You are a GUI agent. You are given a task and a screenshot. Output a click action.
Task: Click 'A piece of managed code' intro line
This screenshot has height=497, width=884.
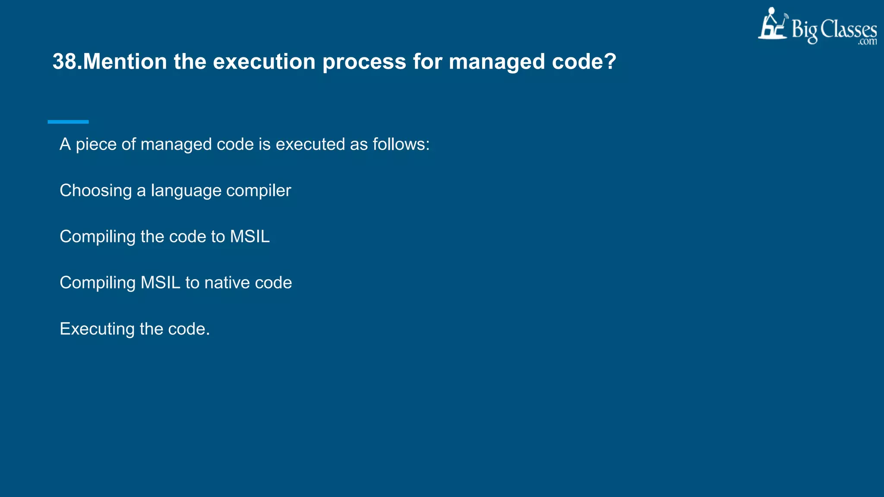(245, 145)
